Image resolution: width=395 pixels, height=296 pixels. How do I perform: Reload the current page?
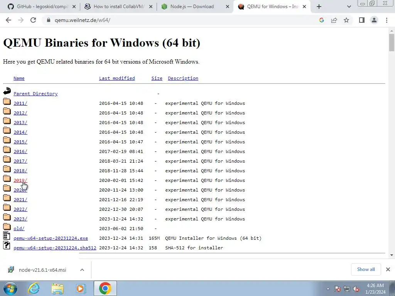click(33, 20)
